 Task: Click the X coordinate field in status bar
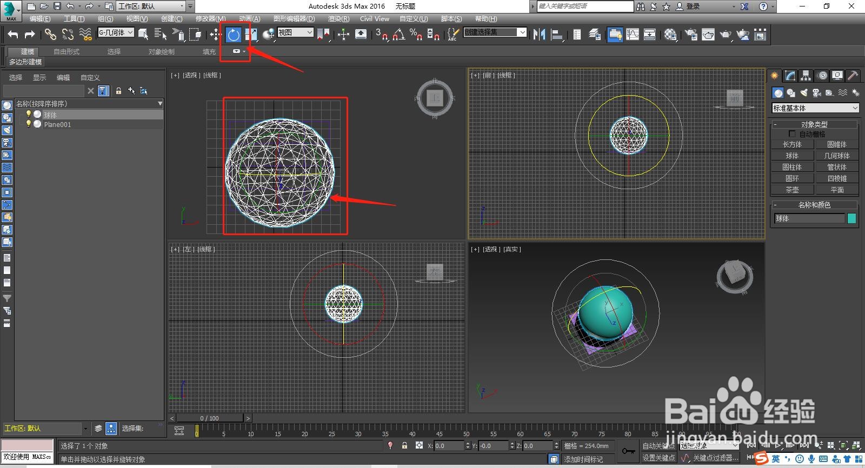449,446
